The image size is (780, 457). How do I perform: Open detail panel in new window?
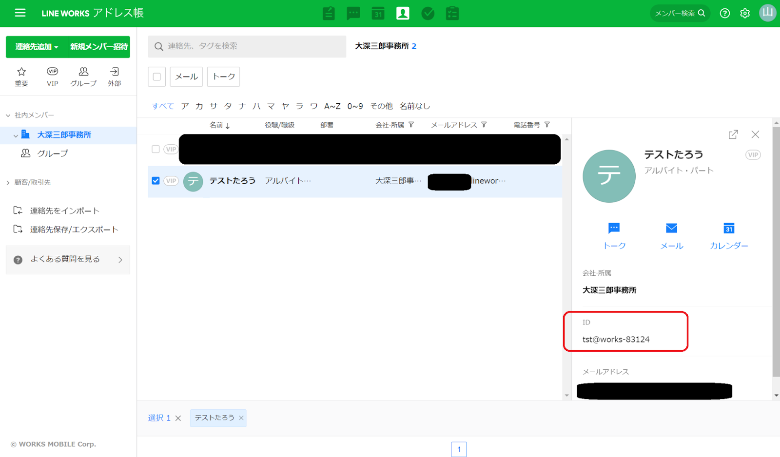coord(733,134)
